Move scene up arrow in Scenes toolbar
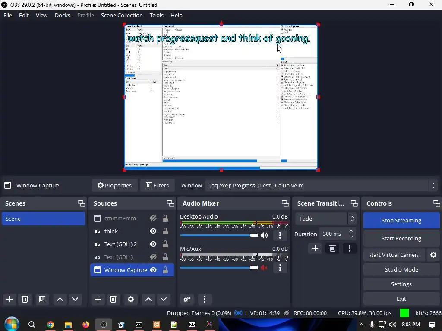The image size is (442, 331). 60,299
